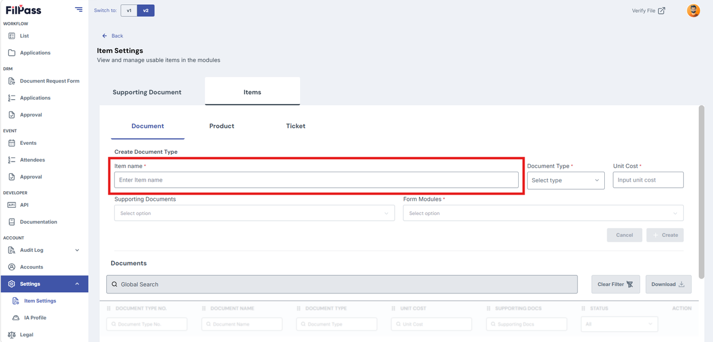Click the API icon in sidebar
The height and width of the screenshot is (342, 713).
click(x=11, y=205)
